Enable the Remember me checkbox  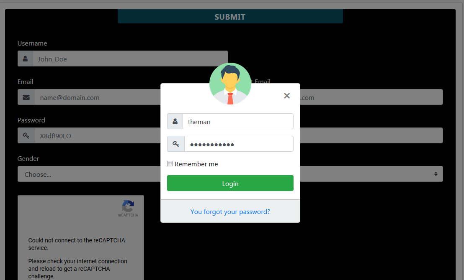[170, 164]
